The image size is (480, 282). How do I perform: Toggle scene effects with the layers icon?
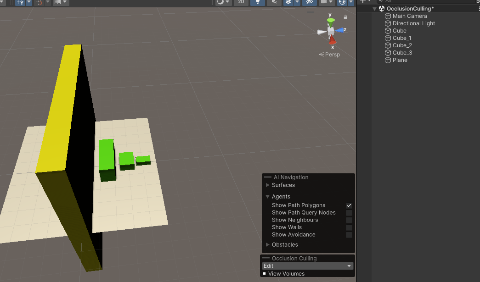(288, 2)
